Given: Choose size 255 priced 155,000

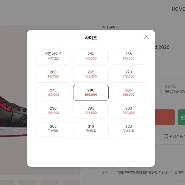Looking at the screenshot, I should (128, 57).
